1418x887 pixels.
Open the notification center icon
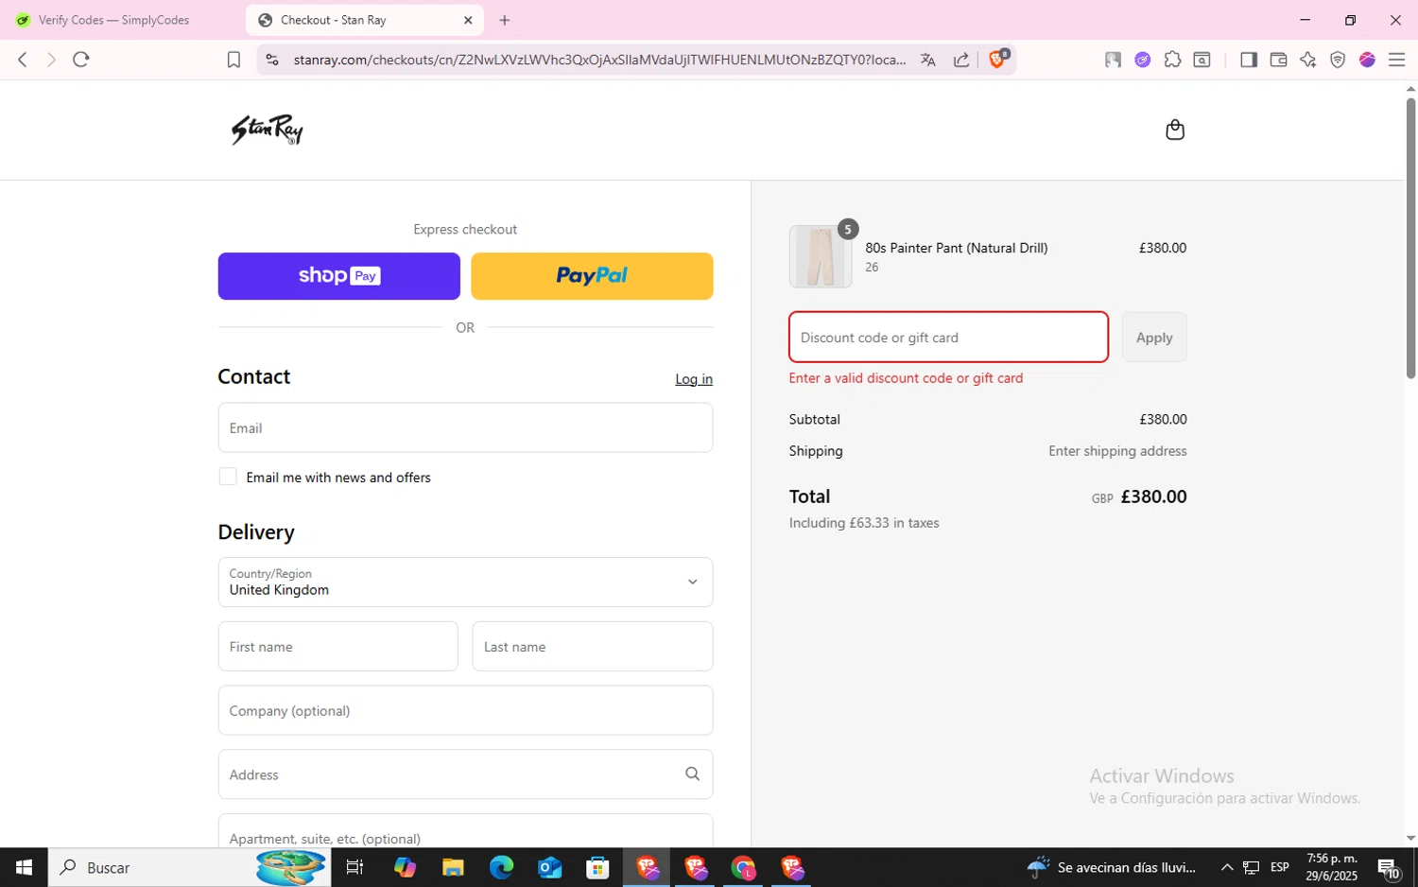tap(1389, 867)
